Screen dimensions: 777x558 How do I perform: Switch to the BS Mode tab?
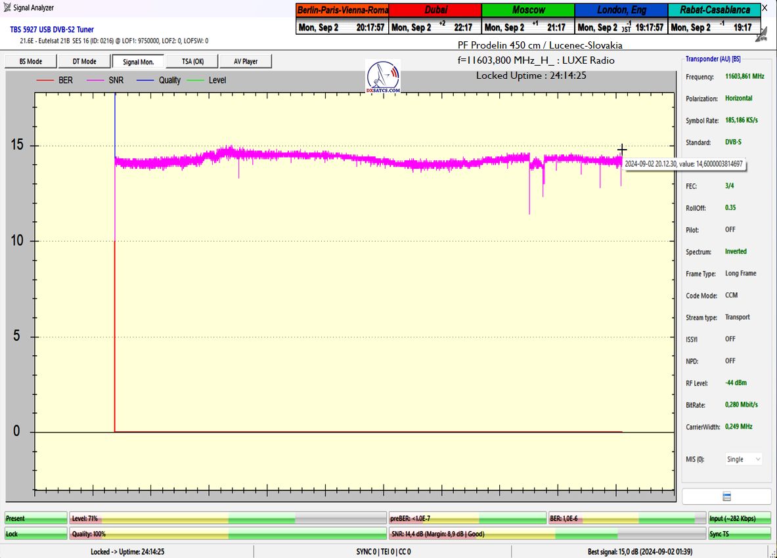click(28, 62)
